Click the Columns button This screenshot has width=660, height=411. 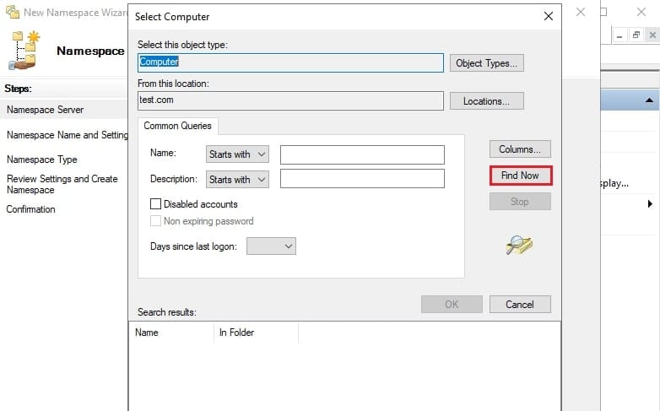coord(520,149)
